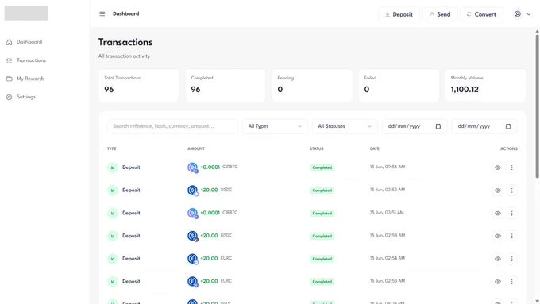This screenshot has height=304, width=540.
Task: Click the USDC coin icon at 03:52 AM
Action: coord(192,190)
